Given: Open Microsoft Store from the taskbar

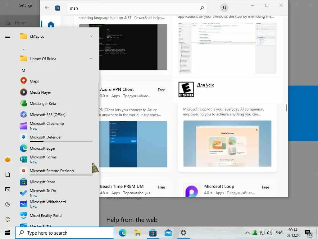Looking at the screenshot, I should (153, 233).
